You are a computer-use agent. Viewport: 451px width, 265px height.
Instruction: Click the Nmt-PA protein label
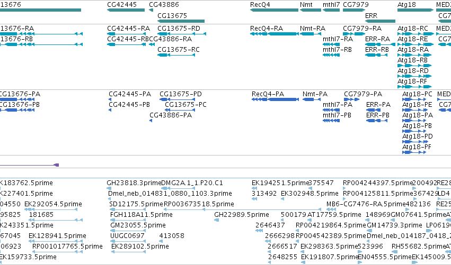coord(315,94)
